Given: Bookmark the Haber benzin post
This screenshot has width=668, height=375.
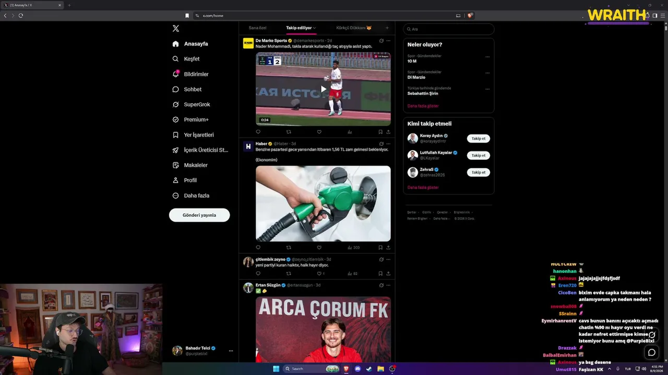Looking at the screenshot, I should click(x=380, y=247).
